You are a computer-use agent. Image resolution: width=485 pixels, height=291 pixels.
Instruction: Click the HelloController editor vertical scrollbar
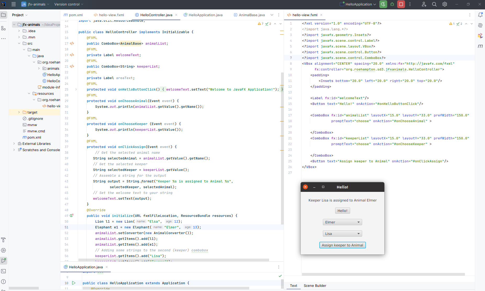click(282, 148)
